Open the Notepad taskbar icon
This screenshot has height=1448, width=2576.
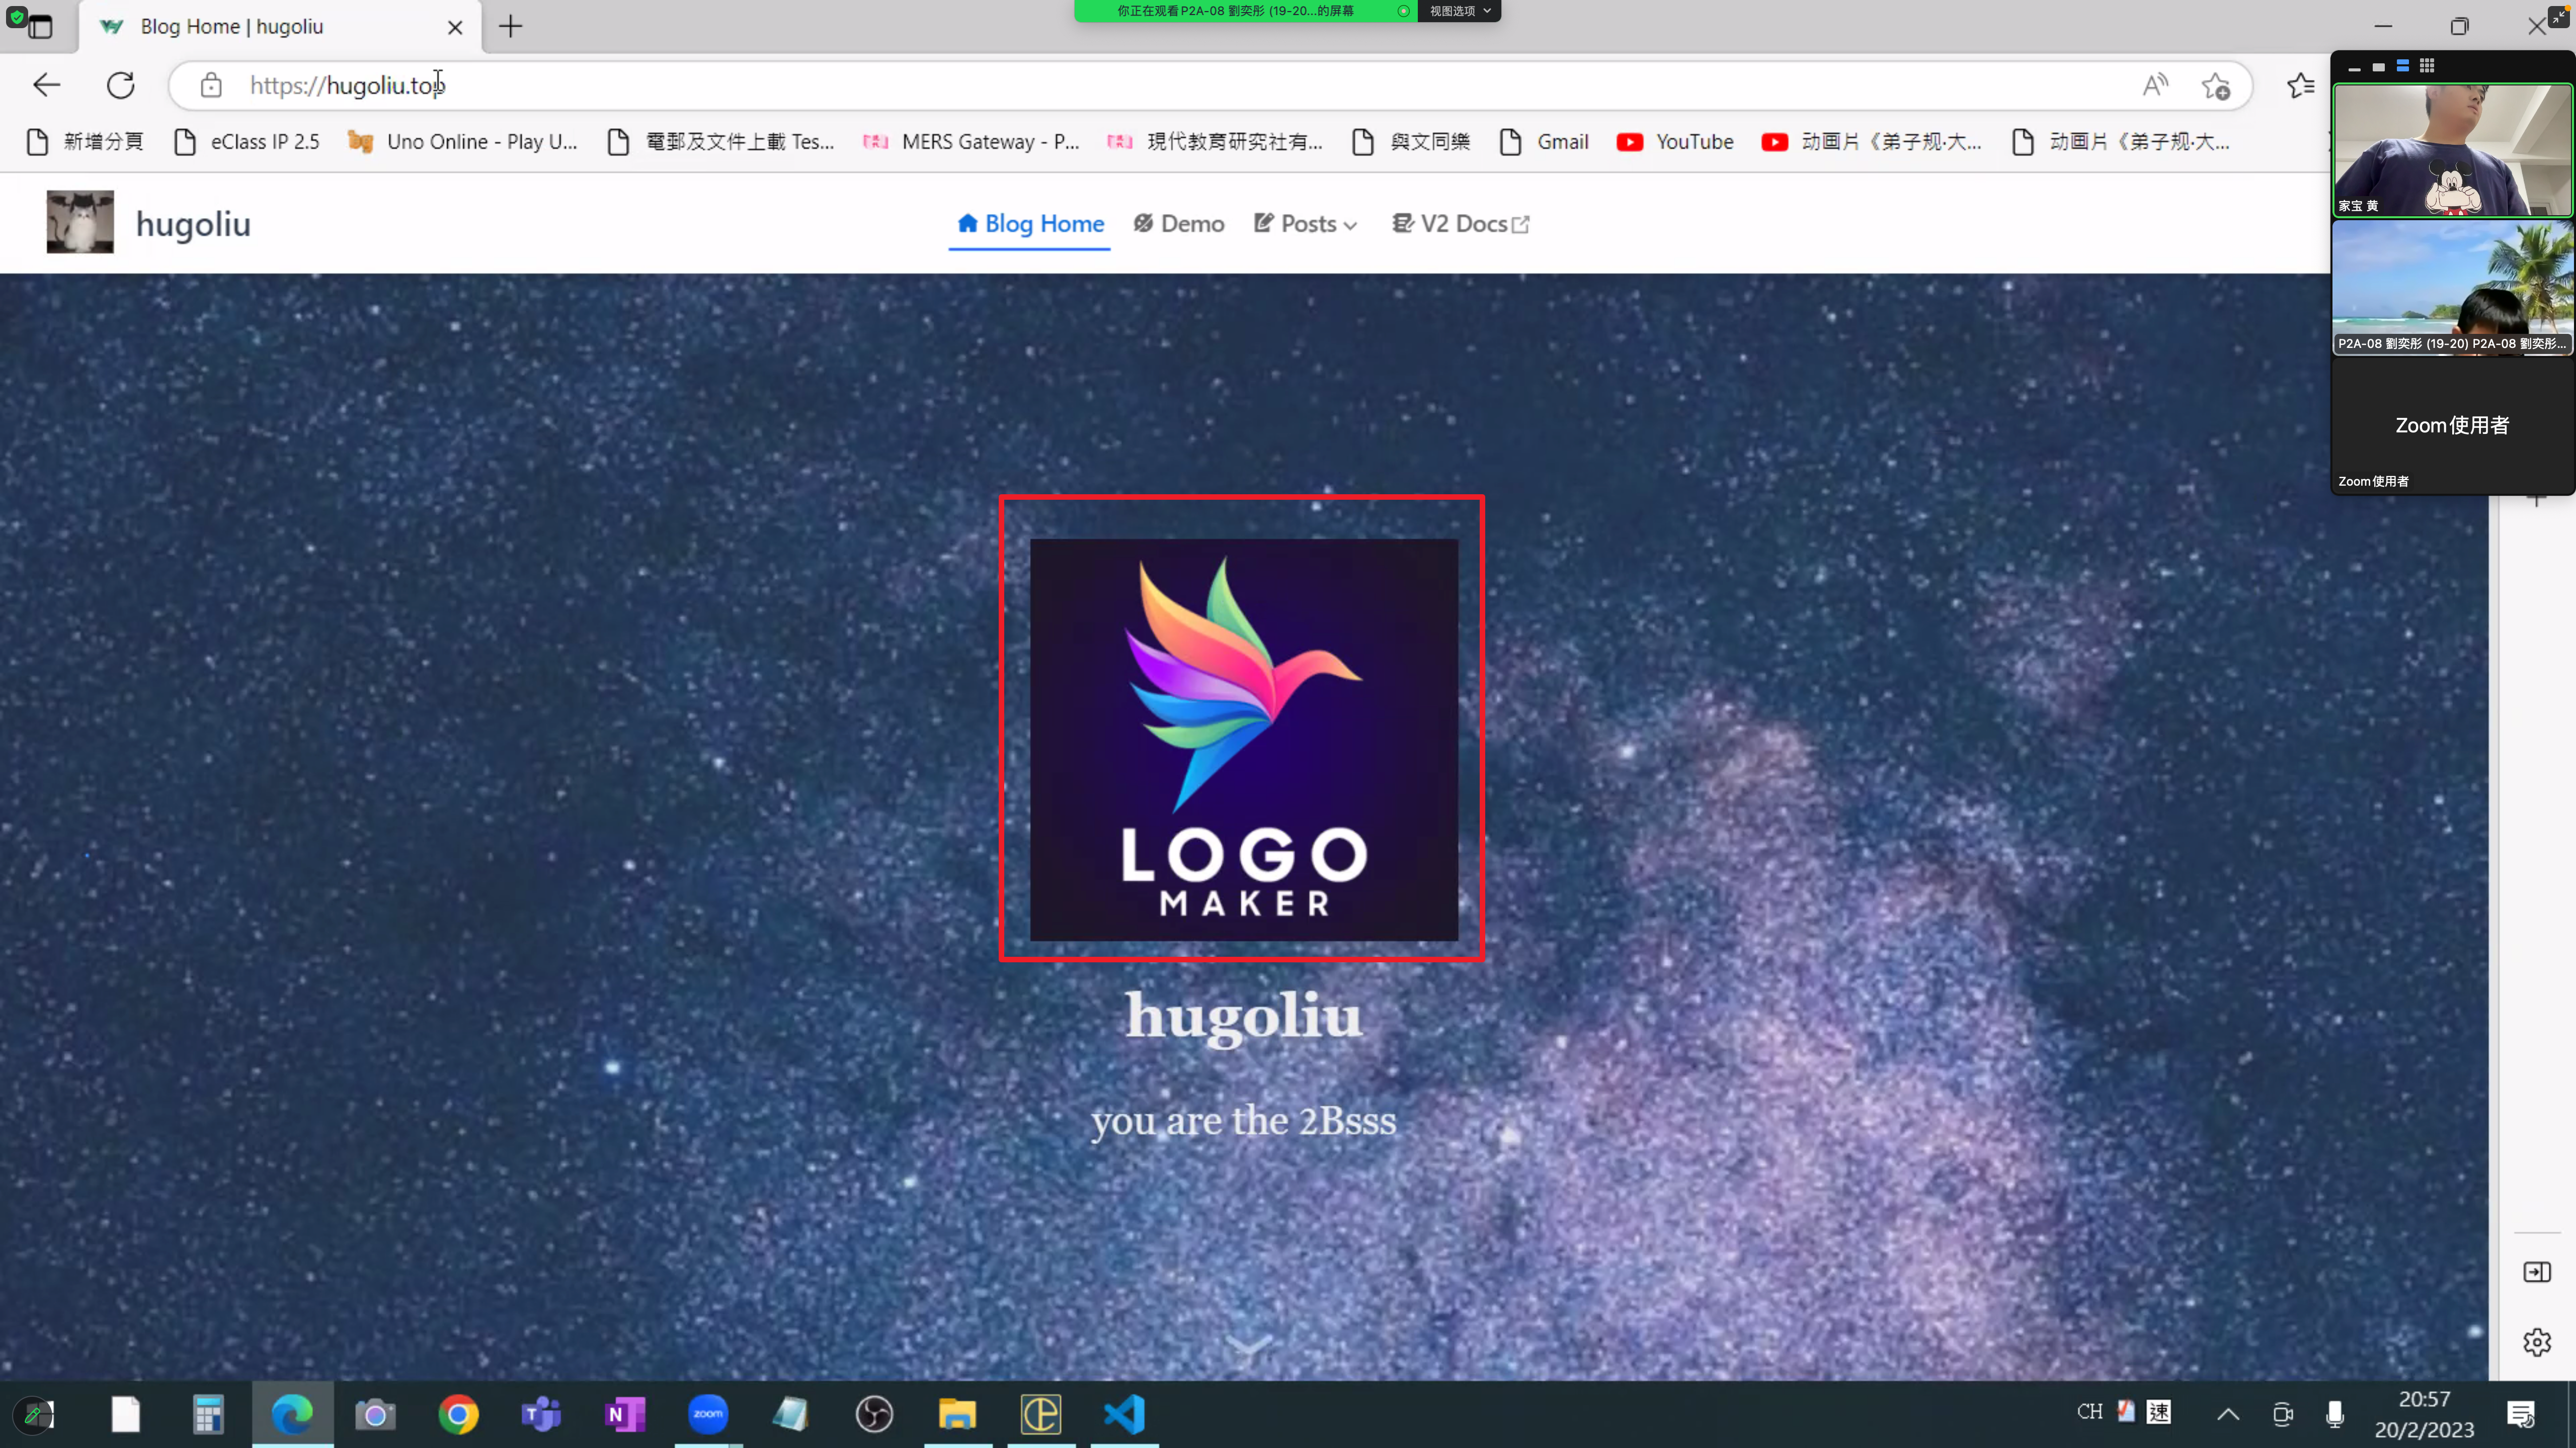(790, 1414)
